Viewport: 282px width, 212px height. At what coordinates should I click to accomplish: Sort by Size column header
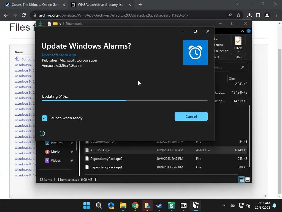click(232, 79)
